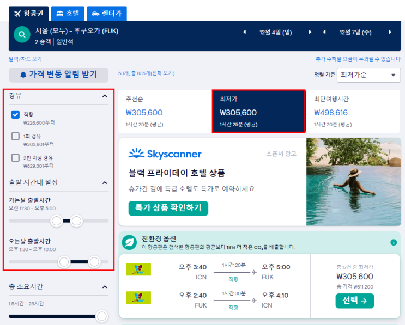This screenshot has height=325, width=405.
Task: Select the 최단여행시간 sorting tab
Action: 353,112
